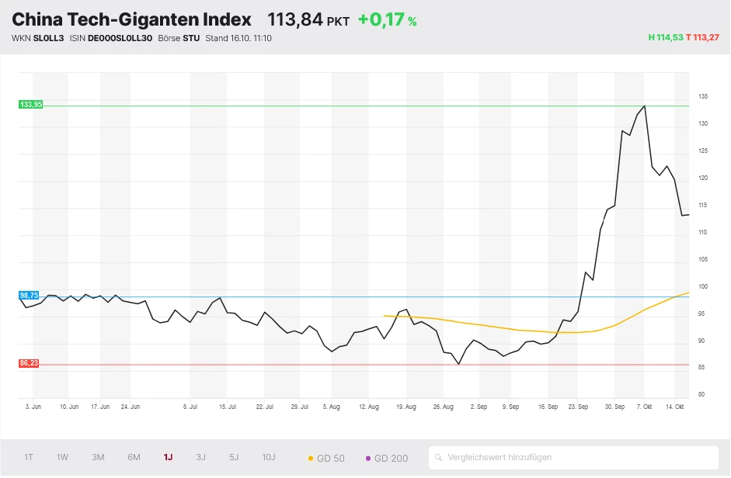The width and height of the screenshot is (731, 478).
Task: Click the blue 98,75 level label
Action: tap(30, 295)
